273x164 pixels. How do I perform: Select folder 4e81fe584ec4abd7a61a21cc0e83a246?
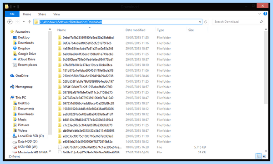[88, 49]
